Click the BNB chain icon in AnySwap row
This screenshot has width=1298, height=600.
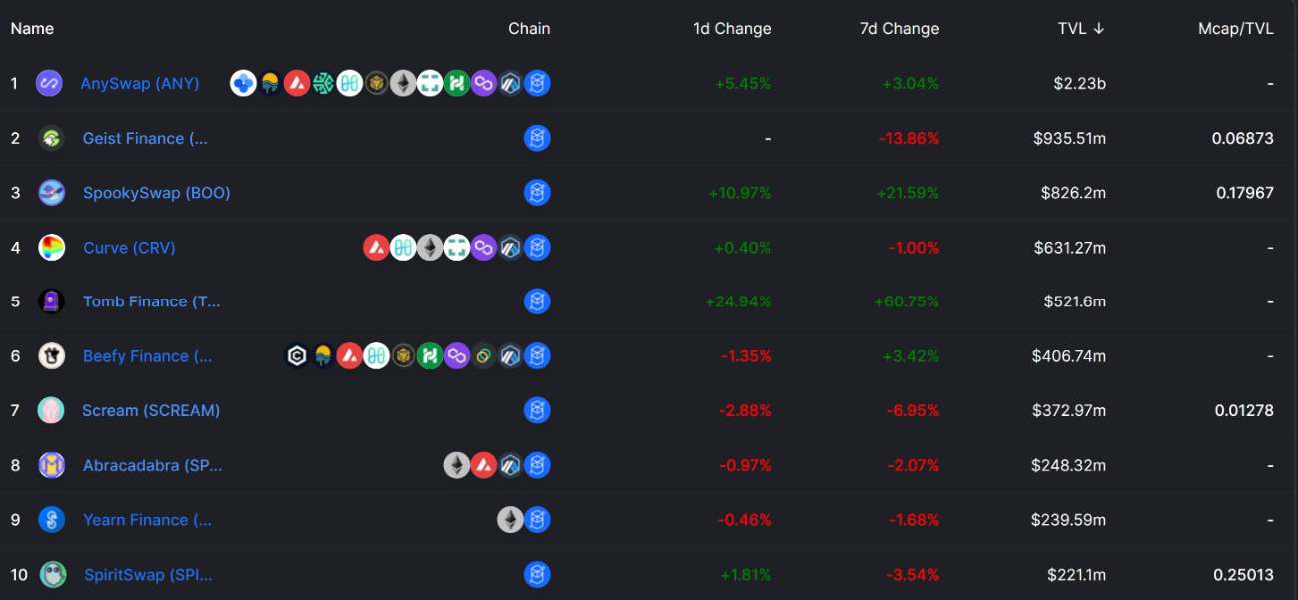coord(376,84)
